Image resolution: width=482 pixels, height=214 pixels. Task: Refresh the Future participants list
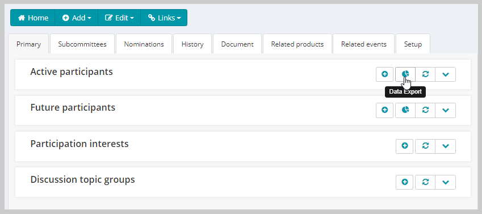click(x=425, y=110)
